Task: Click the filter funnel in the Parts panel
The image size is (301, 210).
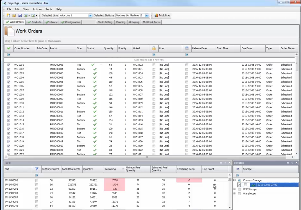Action: coord(37,169)
